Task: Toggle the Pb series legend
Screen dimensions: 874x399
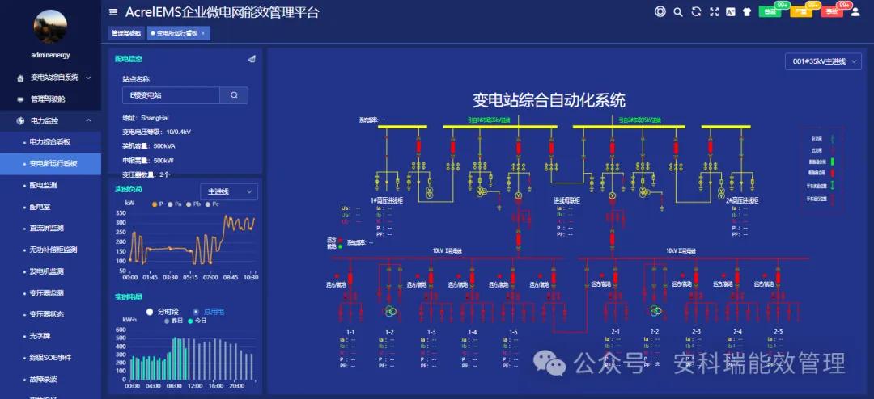Action: click(193, 204)
